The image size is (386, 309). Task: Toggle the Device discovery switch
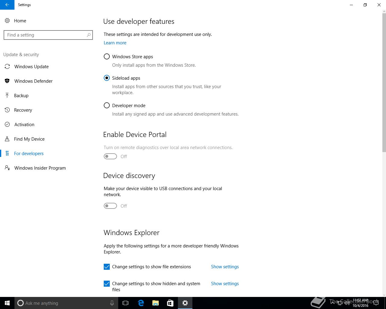click(x=110, y=206)
